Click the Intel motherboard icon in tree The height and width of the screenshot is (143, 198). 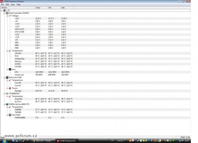point(7,13)
